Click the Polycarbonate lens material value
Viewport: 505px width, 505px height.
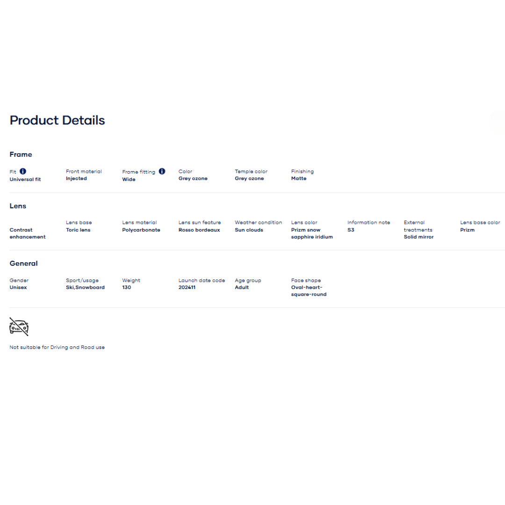click(141, 230)
